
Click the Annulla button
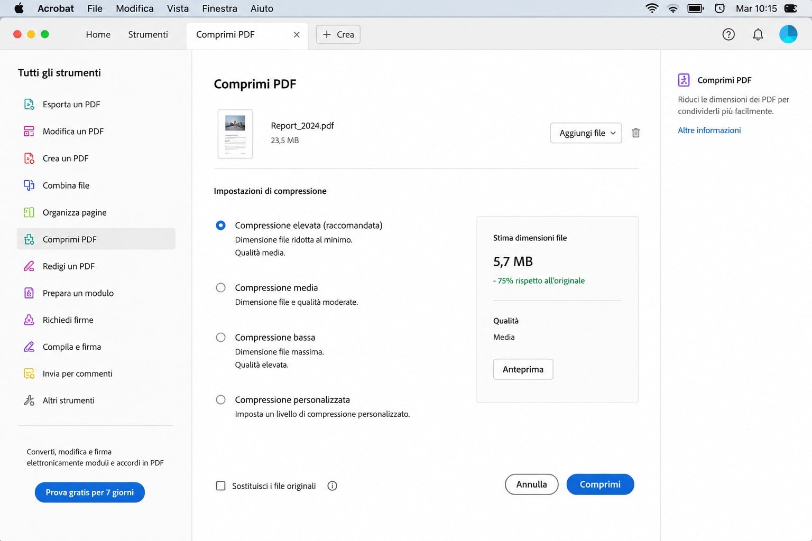pos(532,484)
